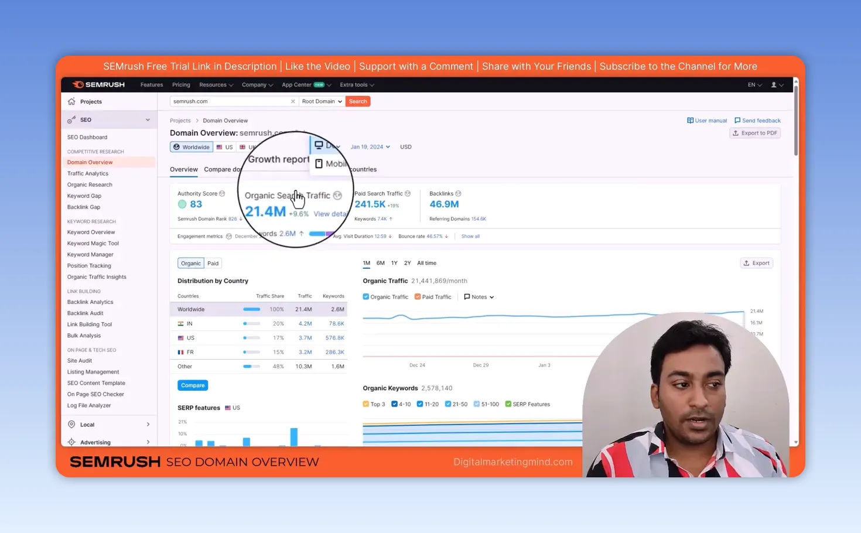The image size is (861, 533).
Task: Toggle SERP Features checkbox
Action: (x=508, y=404)
